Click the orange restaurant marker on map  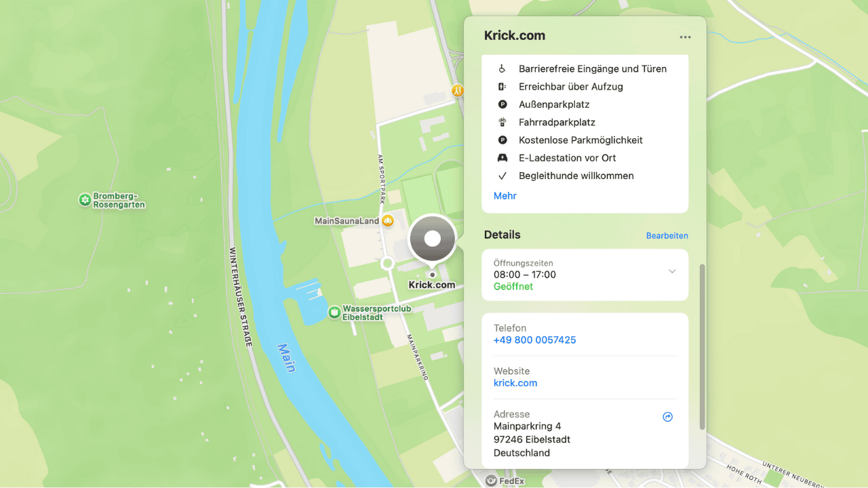(458, 90)
